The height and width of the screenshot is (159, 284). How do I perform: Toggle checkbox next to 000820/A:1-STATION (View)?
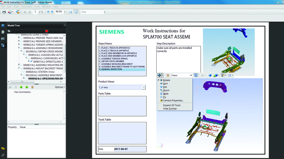click(x=24, y=72)
